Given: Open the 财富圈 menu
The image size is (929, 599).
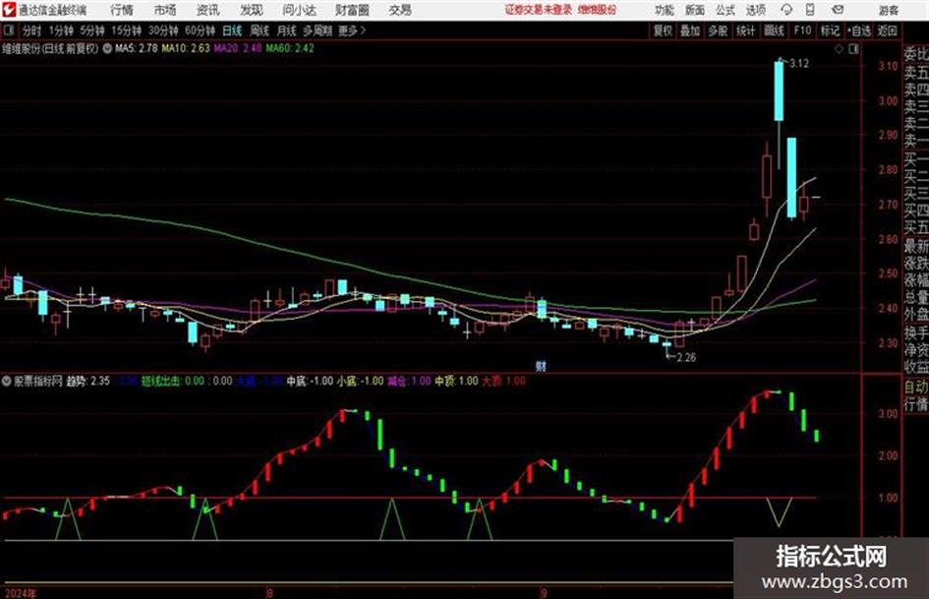Looking at the screenshot, I should tap(352, 10).
